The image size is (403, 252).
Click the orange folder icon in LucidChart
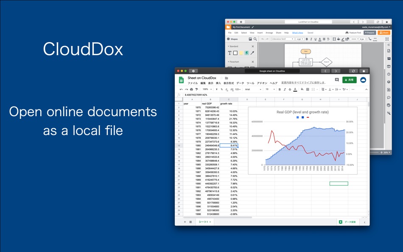(228, 27)
